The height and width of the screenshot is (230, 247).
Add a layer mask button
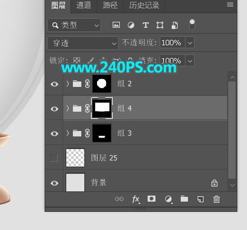tap(151, 199)
